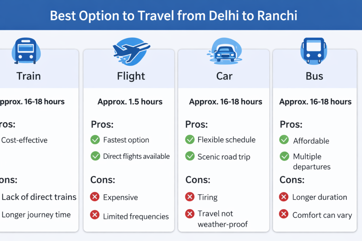Click the green checkmark beside Fastest option

[x=95, y=140]
